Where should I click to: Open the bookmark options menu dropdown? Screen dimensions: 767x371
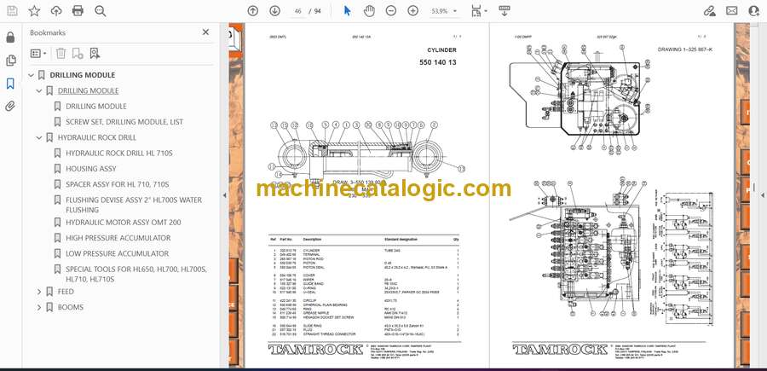coord(38,54)
